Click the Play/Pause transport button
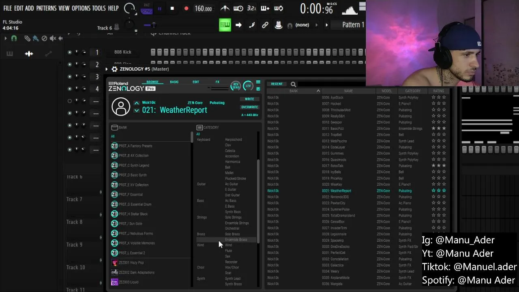 pyautogui.click(x=159, y=9)
